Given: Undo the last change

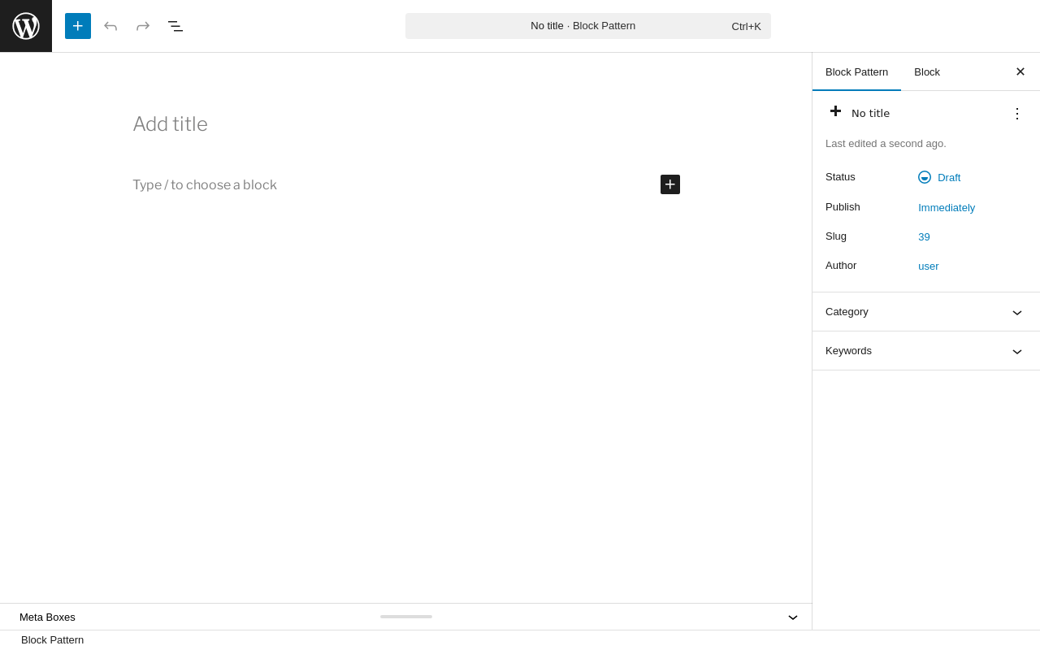Looking at the screenshot, I should (110, 26).
